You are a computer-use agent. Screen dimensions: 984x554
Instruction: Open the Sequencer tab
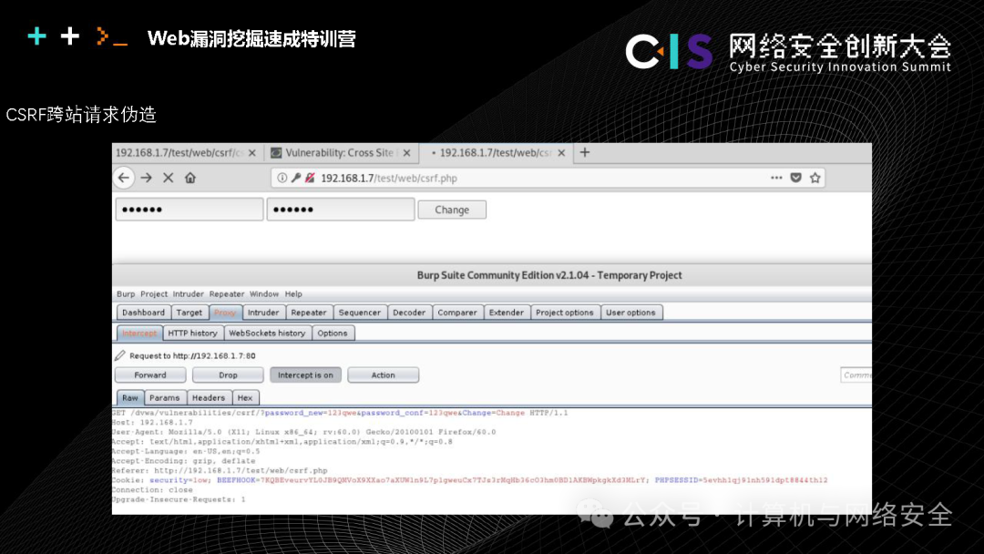[360, 313]
